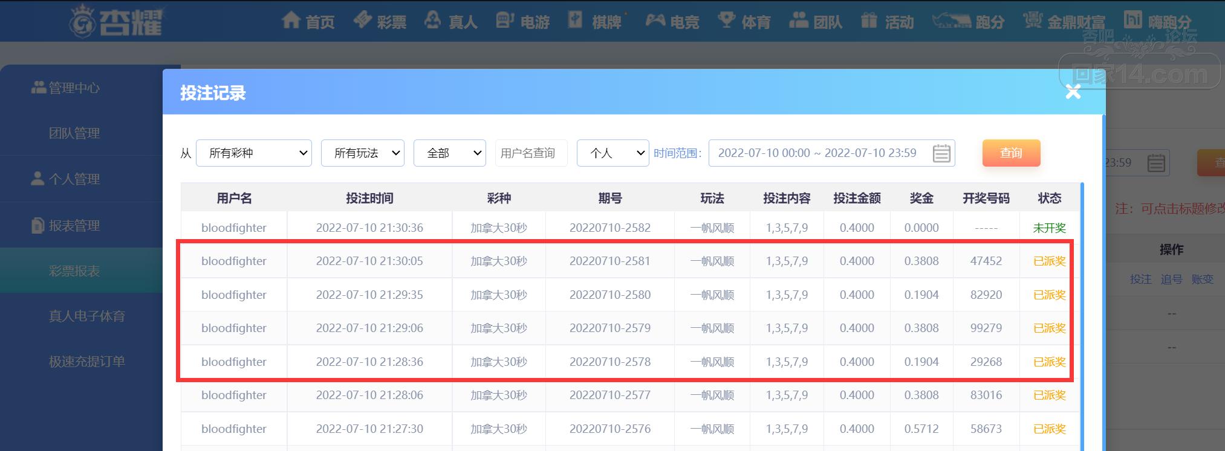Open the 嗨跑分 section
Screen dimensions: 1225x451
pos(1157,22)
